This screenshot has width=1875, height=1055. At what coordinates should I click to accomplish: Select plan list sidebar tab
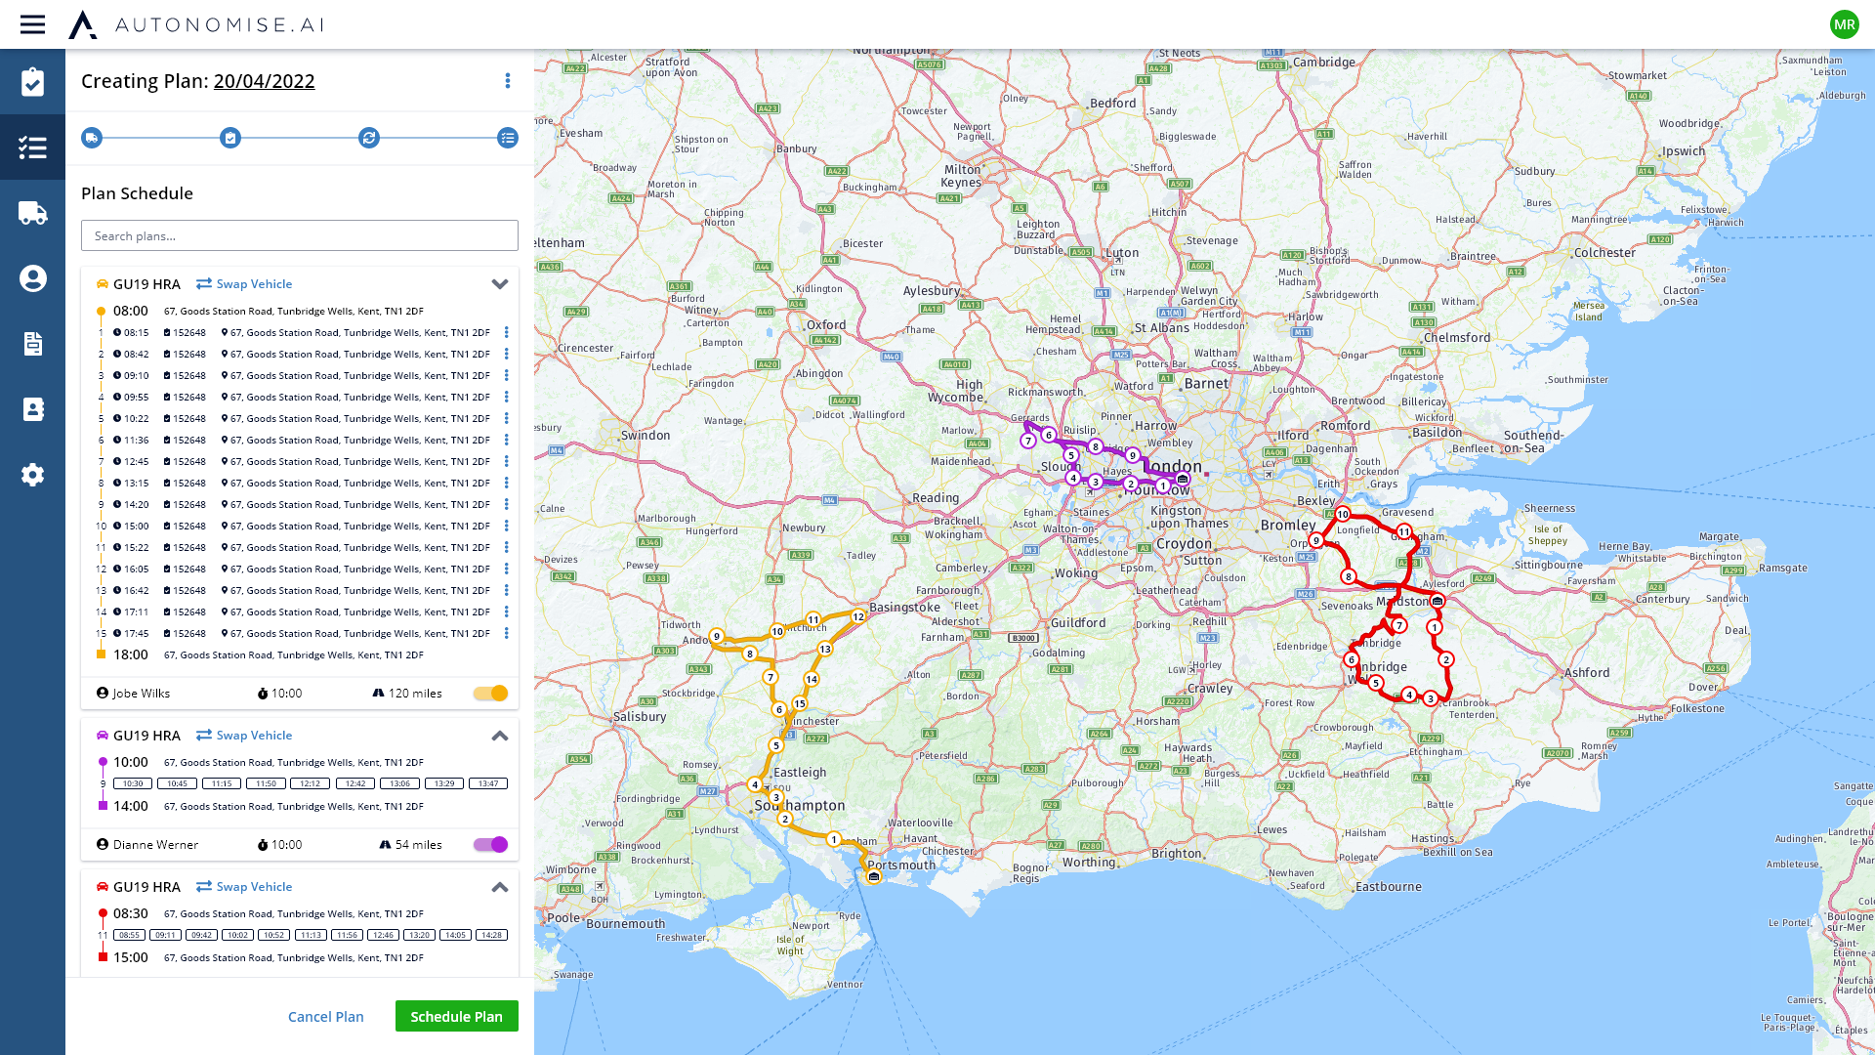(x=32, y=148)
